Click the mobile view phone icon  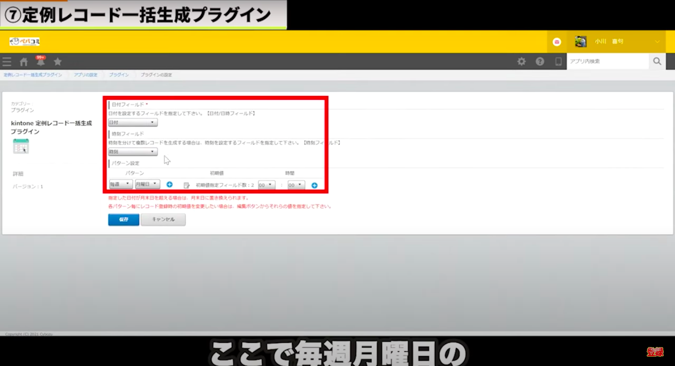(x=558, y=61)
